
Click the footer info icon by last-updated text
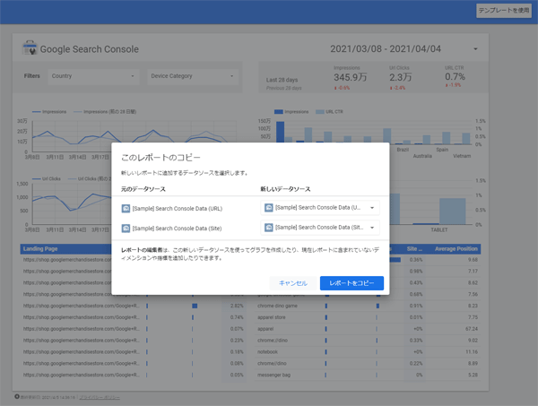pos(17,397)
